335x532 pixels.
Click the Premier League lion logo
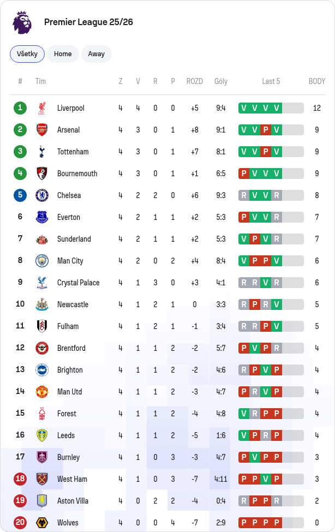[22, 22]
